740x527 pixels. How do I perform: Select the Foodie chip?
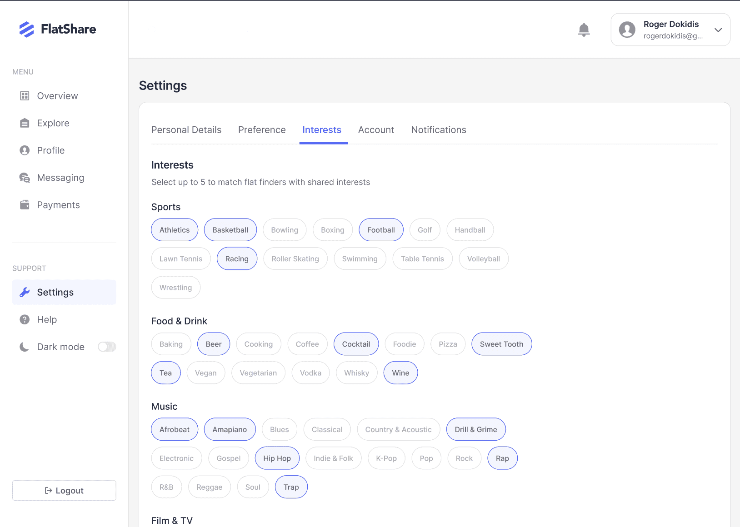[x=405, y=344]
